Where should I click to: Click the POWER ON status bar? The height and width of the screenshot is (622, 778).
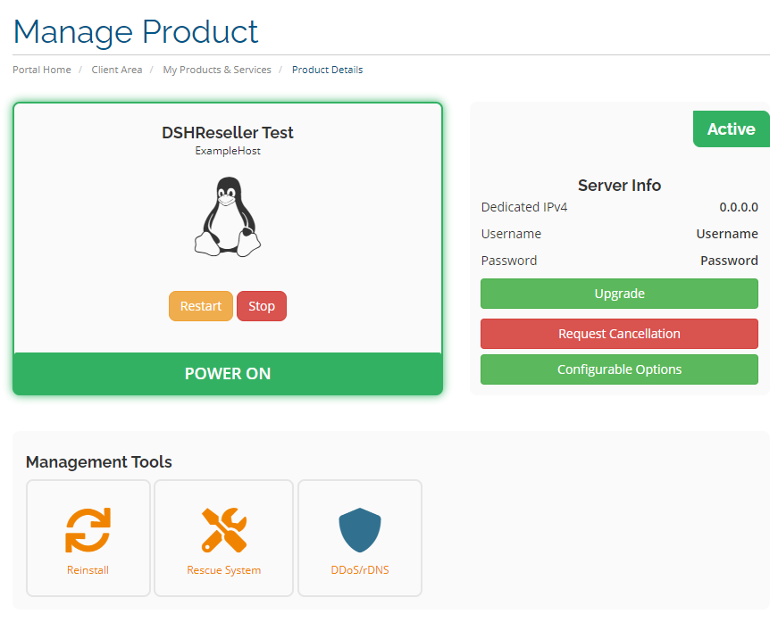tap(228, 374)
